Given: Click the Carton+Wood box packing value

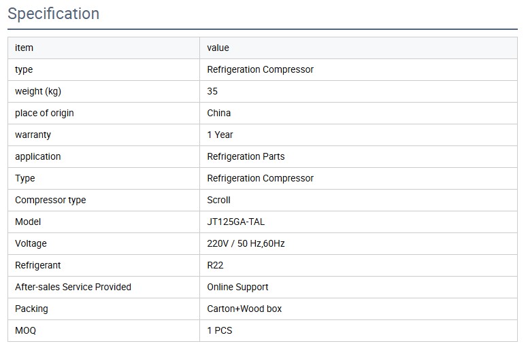Looking at the screenshot, I should pyautogui.click(x=244, y=309).
